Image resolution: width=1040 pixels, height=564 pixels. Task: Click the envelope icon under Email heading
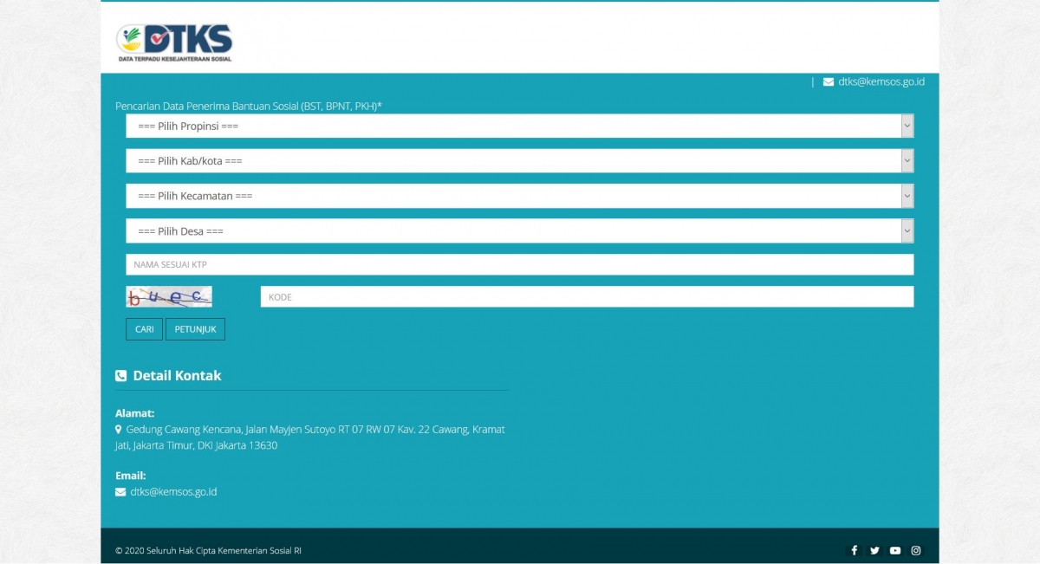(120, 492)
